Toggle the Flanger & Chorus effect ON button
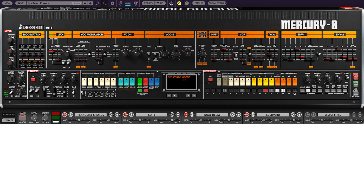This screenshot has height=180, width=364. 65,115
